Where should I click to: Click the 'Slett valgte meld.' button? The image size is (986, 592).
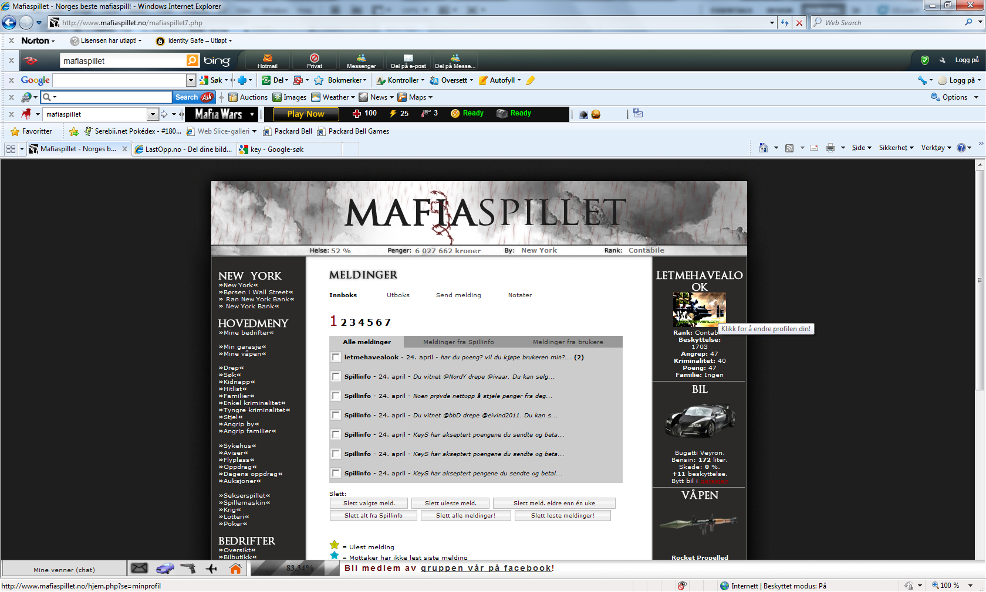(x=369, y=503)
